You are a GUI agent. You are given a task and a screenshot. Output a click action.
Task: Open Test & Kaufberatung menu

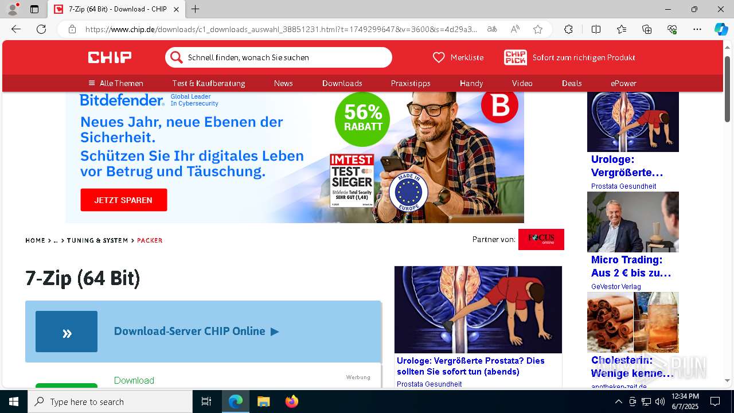(209, 83)
